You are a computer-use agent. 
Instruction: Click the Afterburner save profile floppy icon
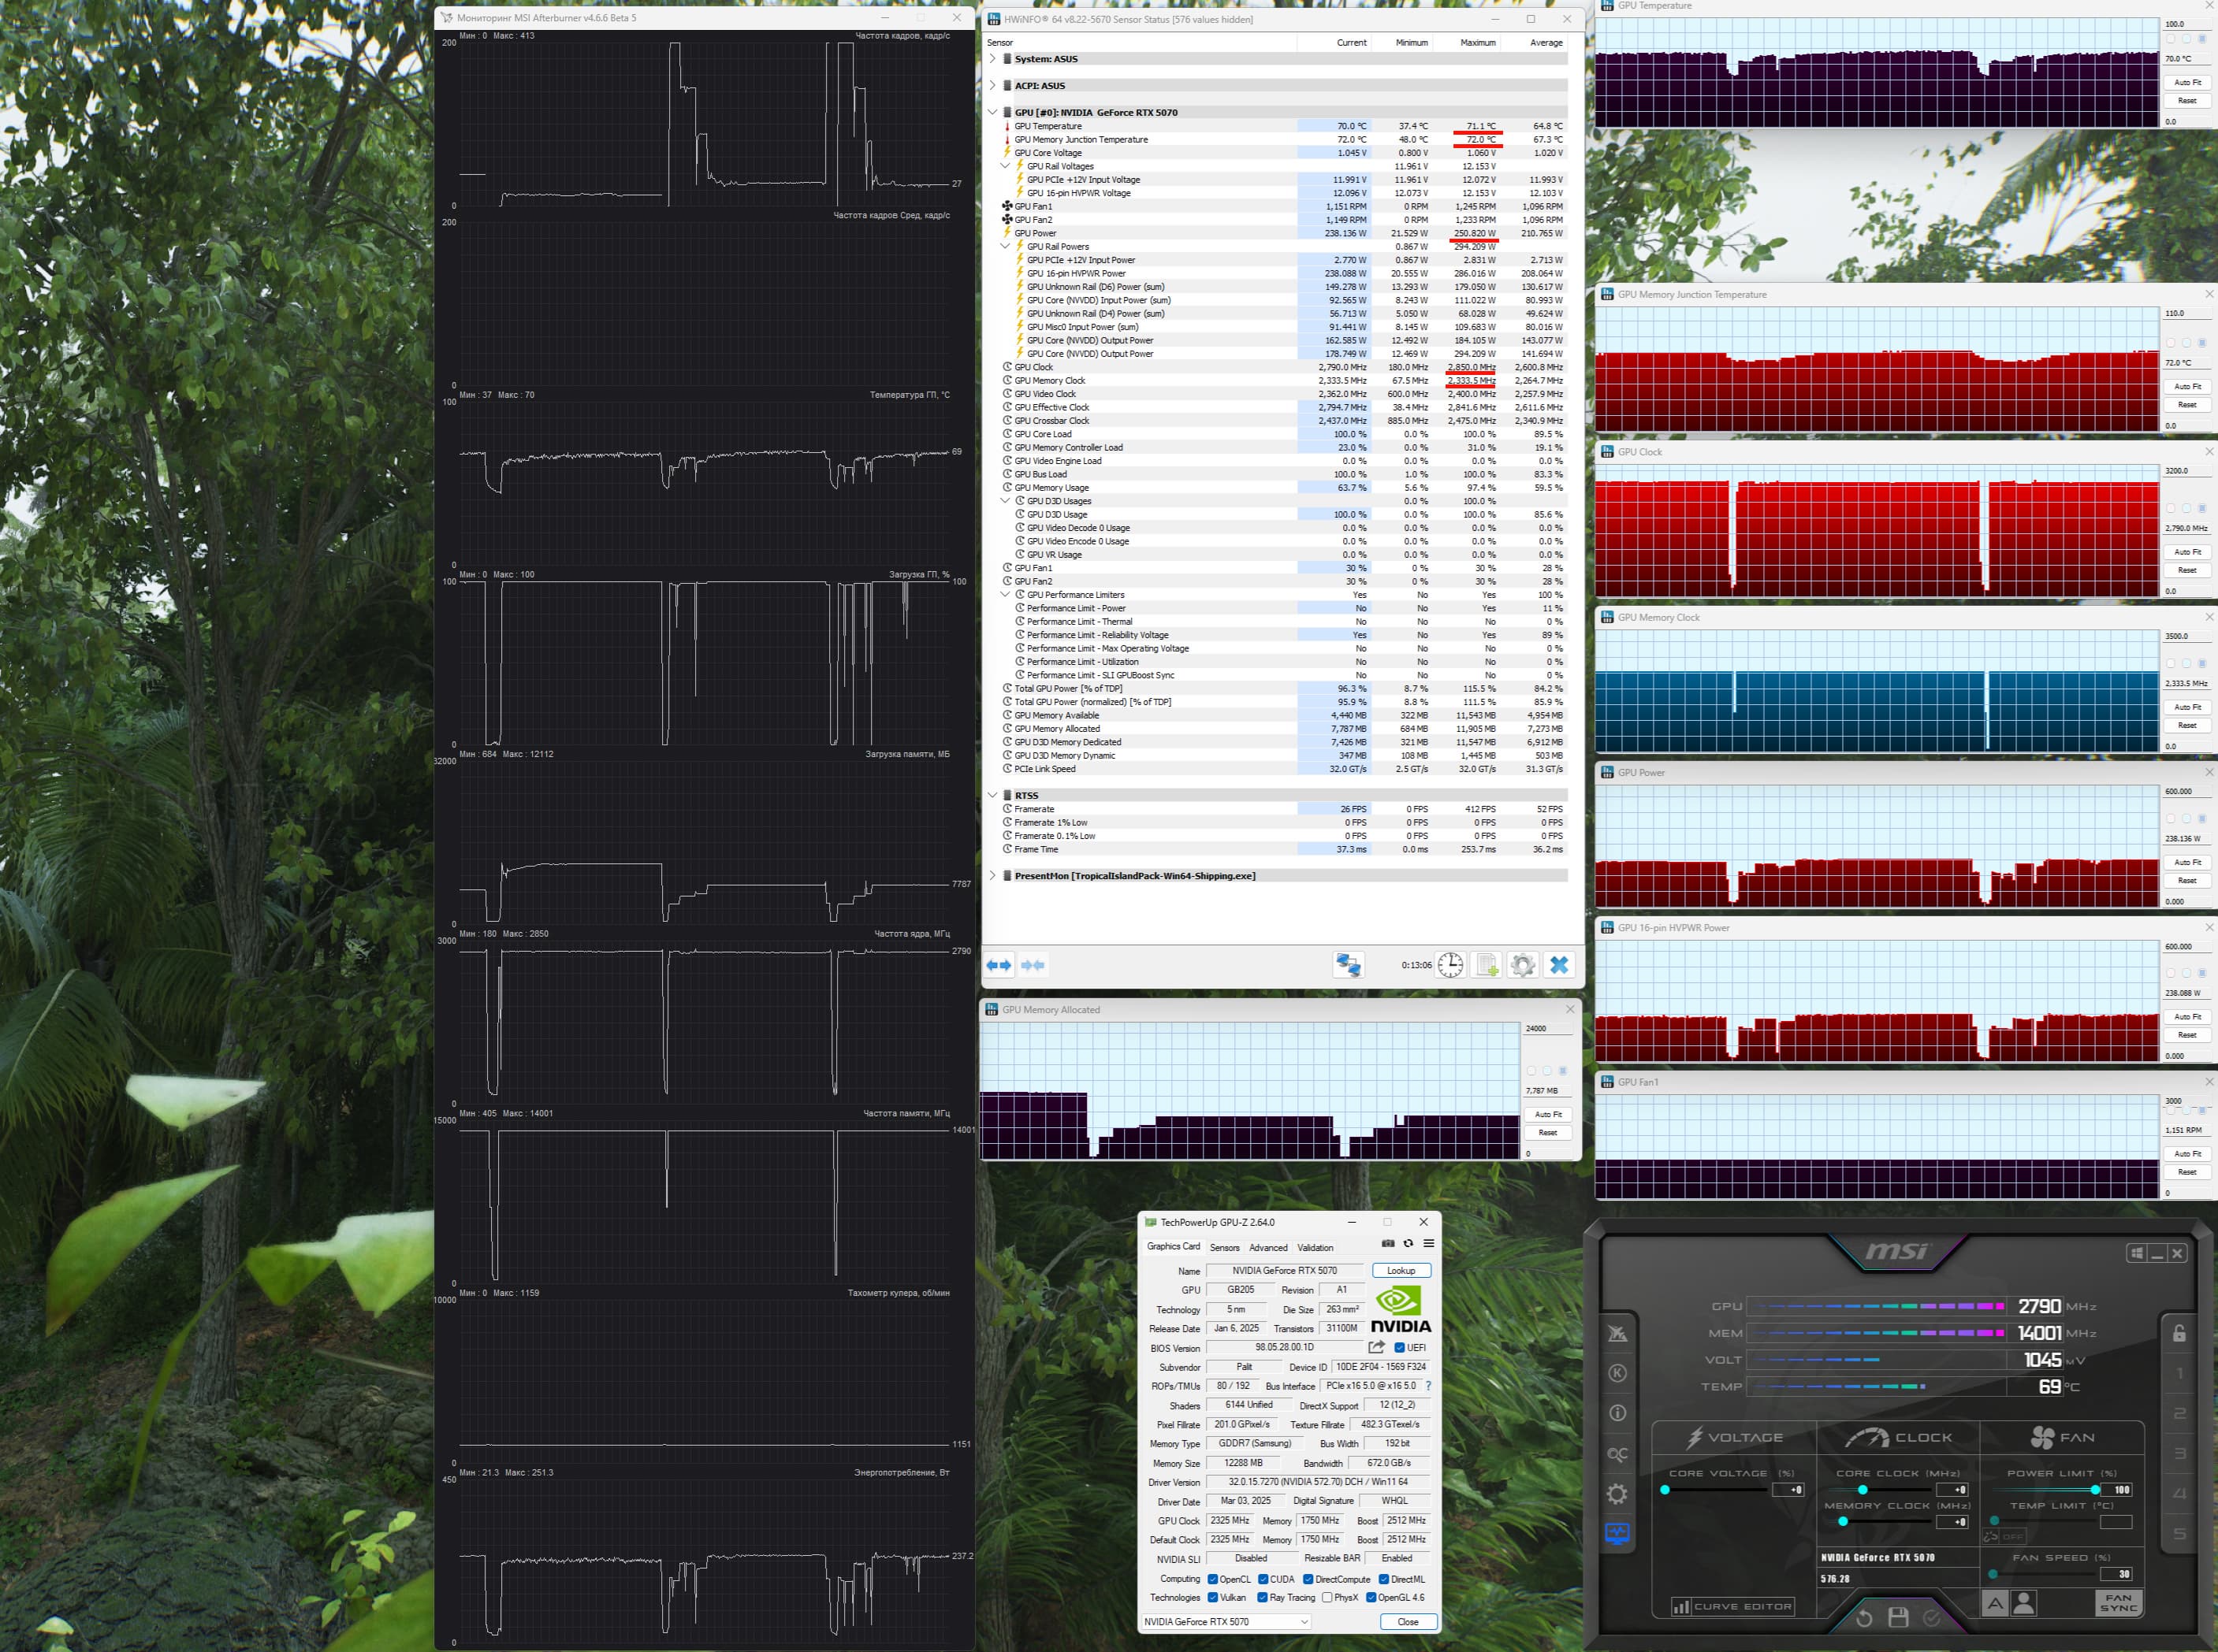coord(1898,1617)
